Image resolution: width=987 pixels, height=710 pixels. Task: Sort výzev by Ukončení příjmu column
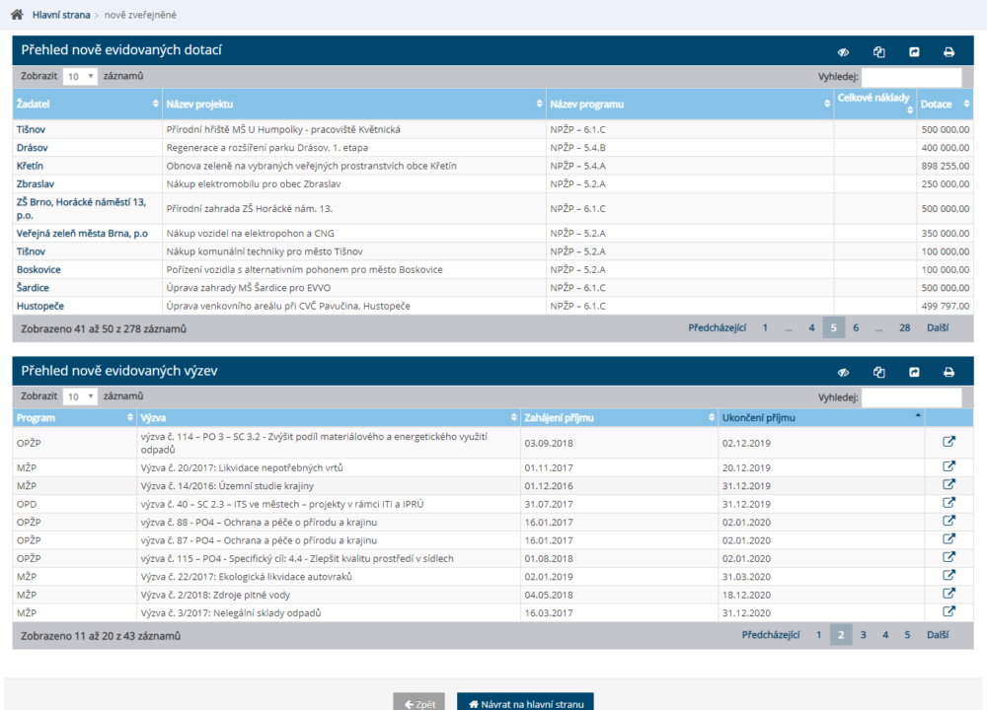(821, 417)
